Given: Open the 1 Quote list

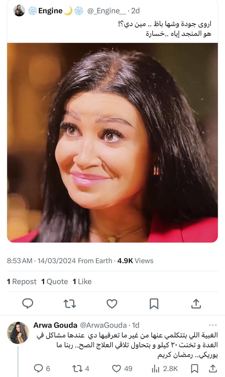Looking at the screenshot, I should [x=55, y=282].
